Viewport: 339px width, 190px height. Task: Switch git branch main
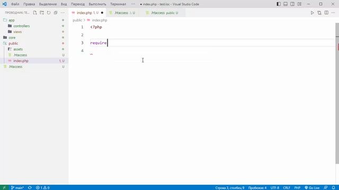point(17,188)
